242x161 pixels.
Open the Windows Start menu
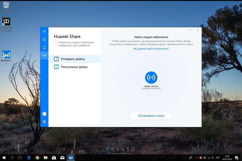click(x=4, y=158)
